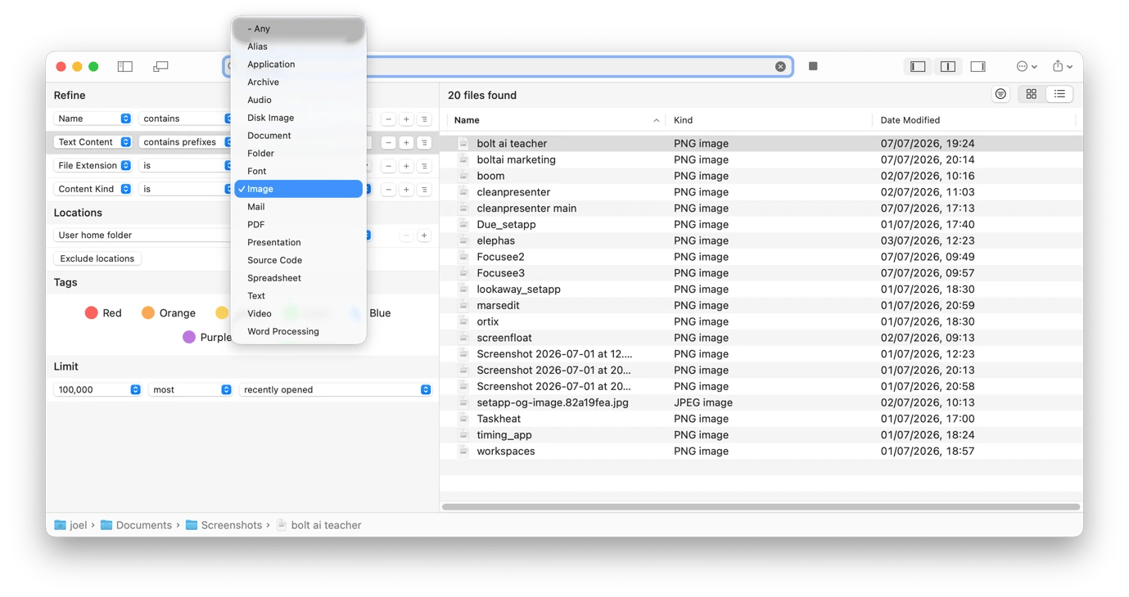Remove the Text Content criterion row
Screen dimensions: 1129x597
(388, 142)
